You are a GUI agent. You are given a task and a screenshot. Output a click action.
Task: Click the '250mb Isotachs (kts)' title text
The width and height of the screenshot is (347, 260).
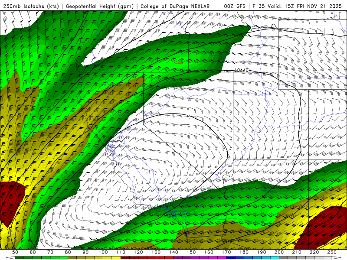(x=31, y=6)
